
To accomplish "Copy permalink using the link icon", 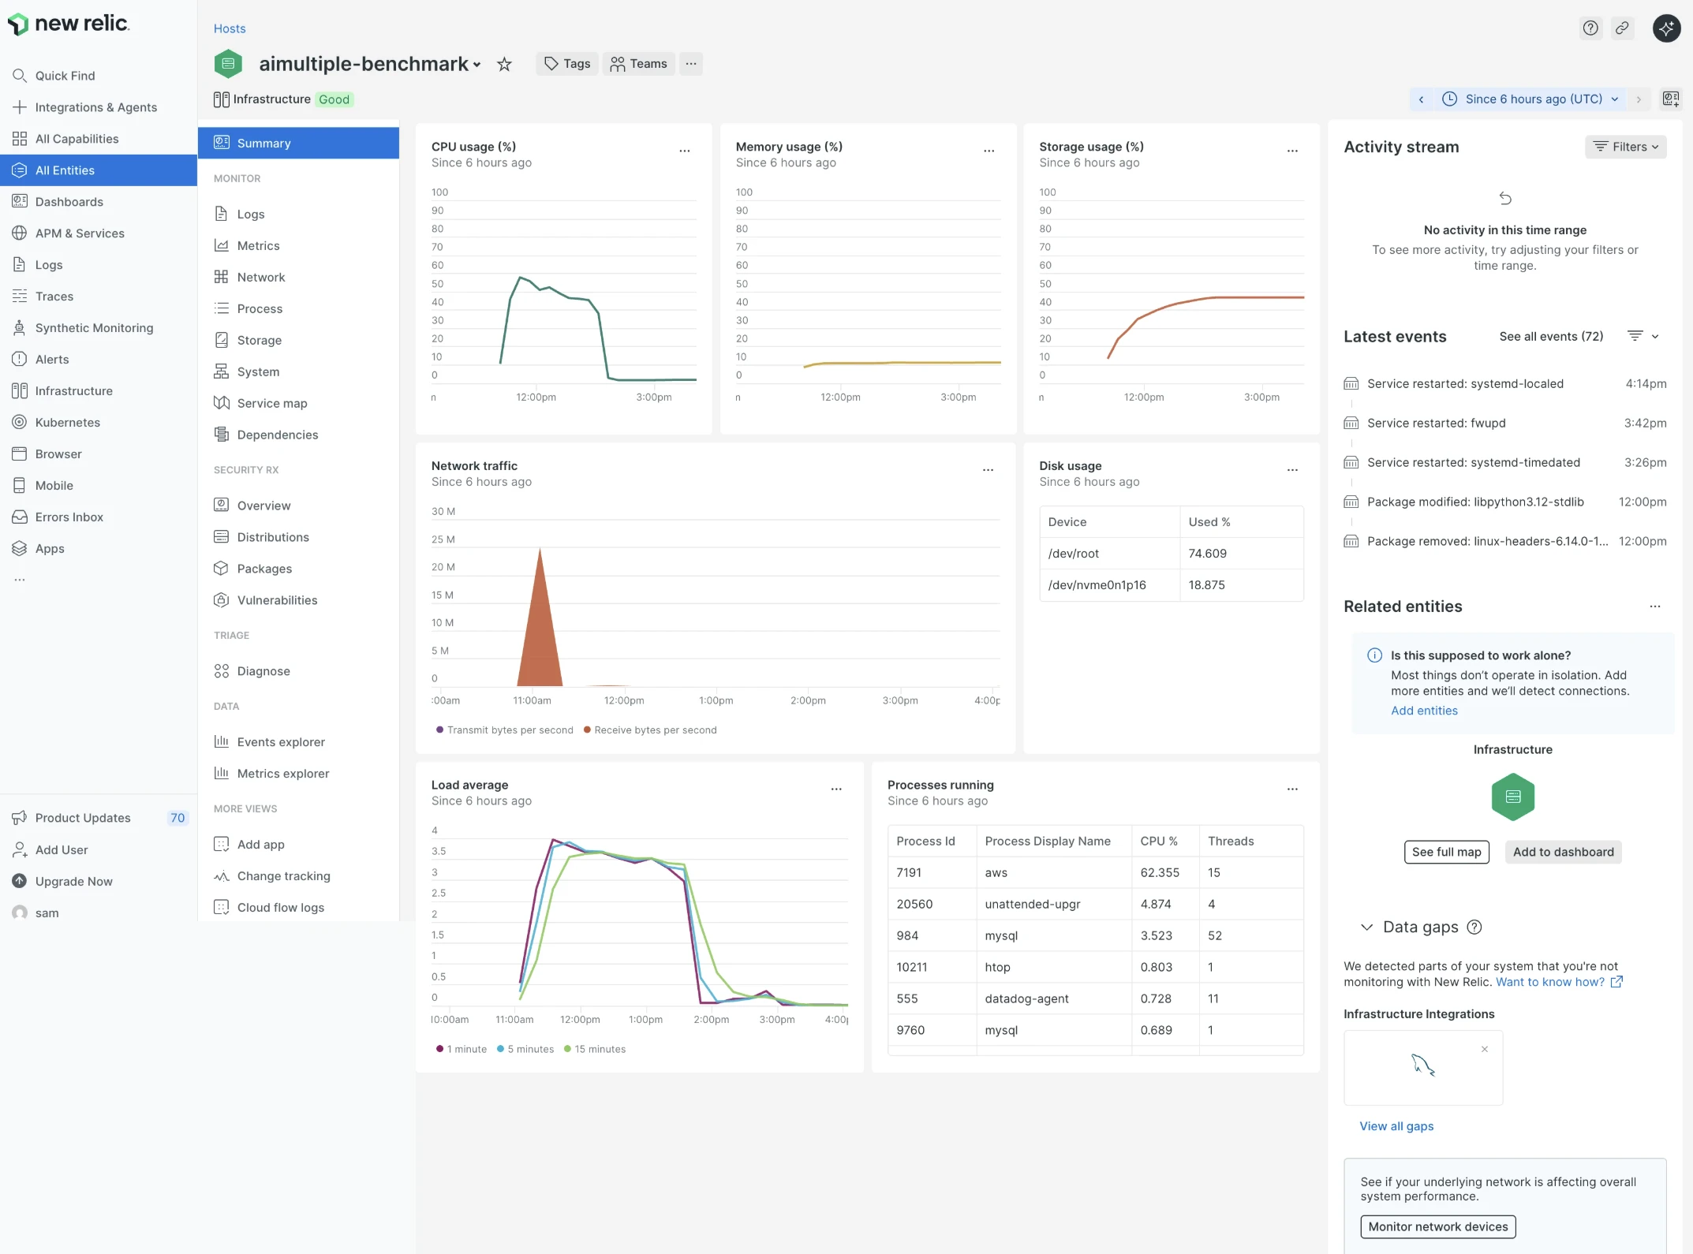I will (x=1622, y=28).
